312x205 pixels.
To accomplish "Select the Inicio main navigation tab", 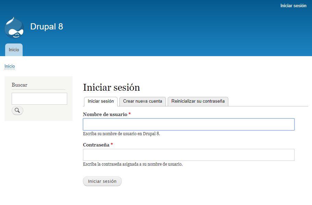I will (14, 50).
